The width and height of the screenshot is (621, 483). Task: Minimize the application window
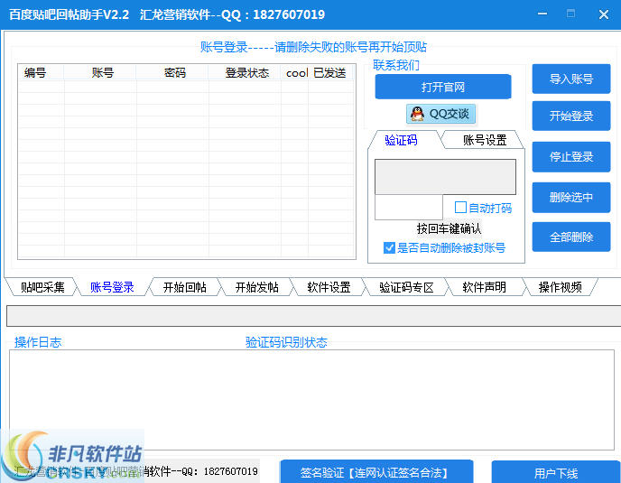click(542, 14)
